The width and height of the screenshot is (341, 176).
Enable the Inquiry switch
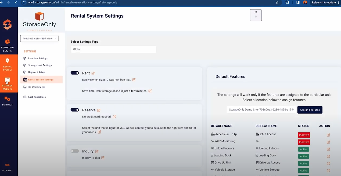(x=75, y=151)
